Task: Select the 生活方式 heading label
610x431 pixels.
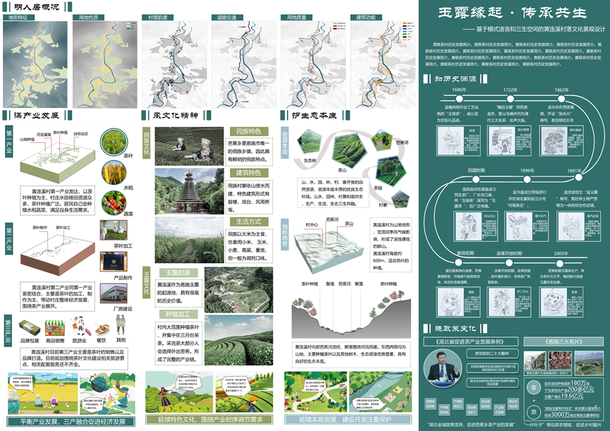Action: pos(248,222)
